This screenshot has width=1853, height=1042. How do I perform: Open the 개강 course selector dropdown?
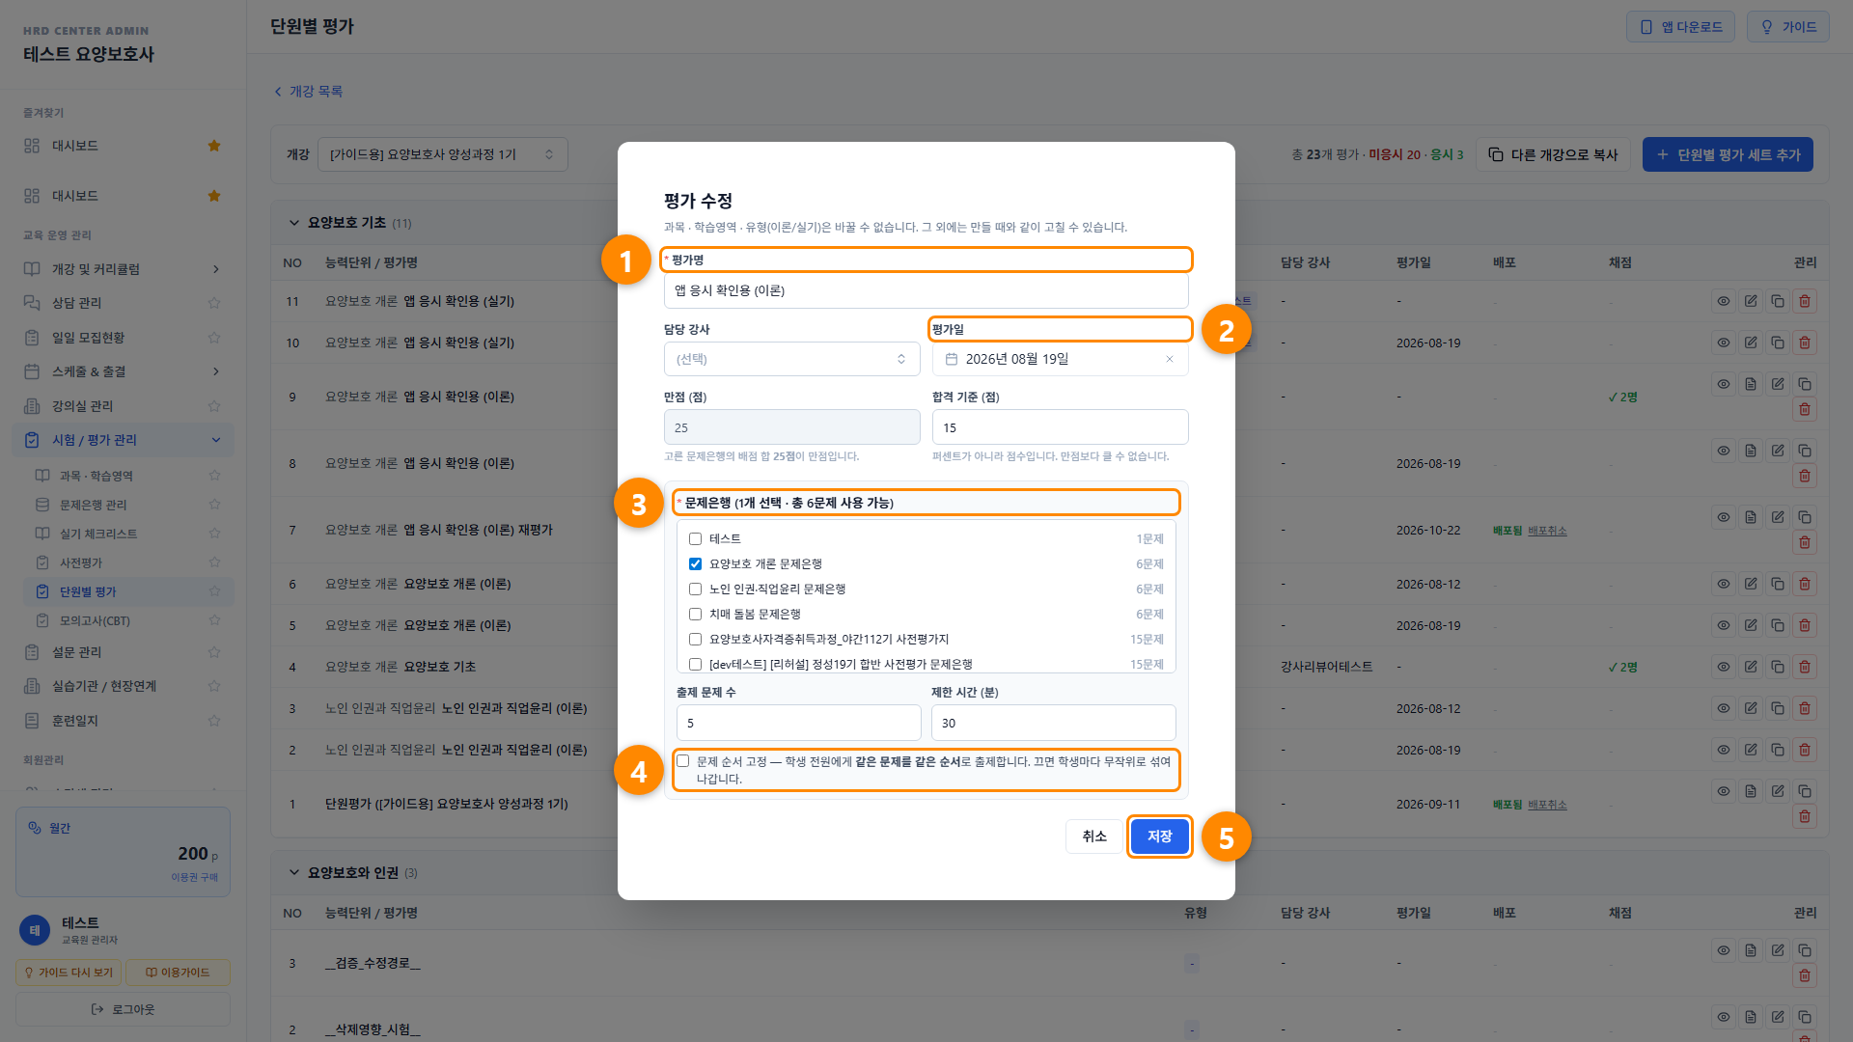[442, 154]
